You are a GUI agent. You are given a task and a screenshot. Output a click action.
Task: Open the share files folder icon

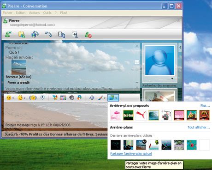click(22, 34)
